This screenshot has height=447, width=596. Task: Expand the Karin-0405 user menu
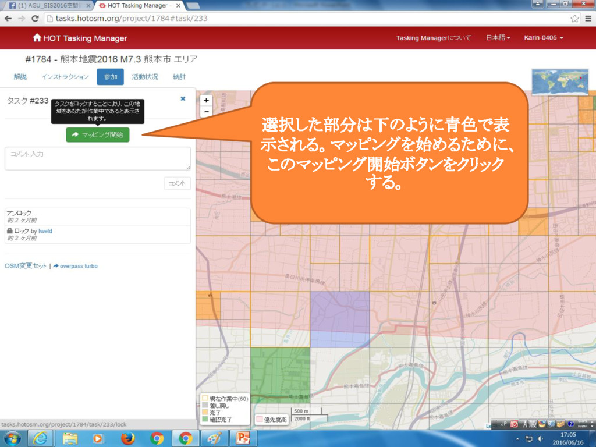[543, 38]
